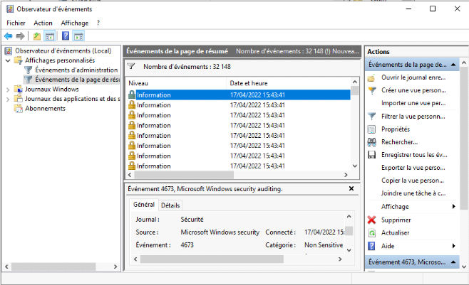Viewport: 469px width, 285px height.
Task: Click the Up one level toolbar icon
Action: point(37,36)
